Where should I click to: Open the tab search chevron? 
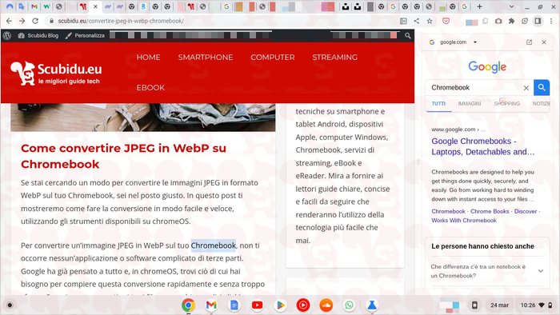coord(511,6)
